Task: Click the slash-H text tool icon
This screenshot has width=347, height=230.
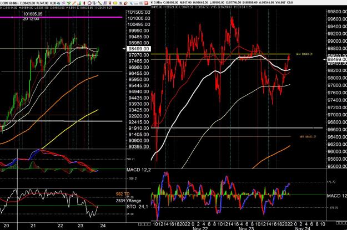Action: (121, 3)
